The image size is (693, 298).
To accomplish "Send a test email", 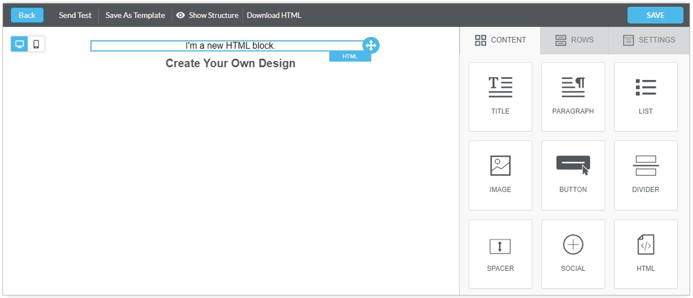I will coord(75,15).
